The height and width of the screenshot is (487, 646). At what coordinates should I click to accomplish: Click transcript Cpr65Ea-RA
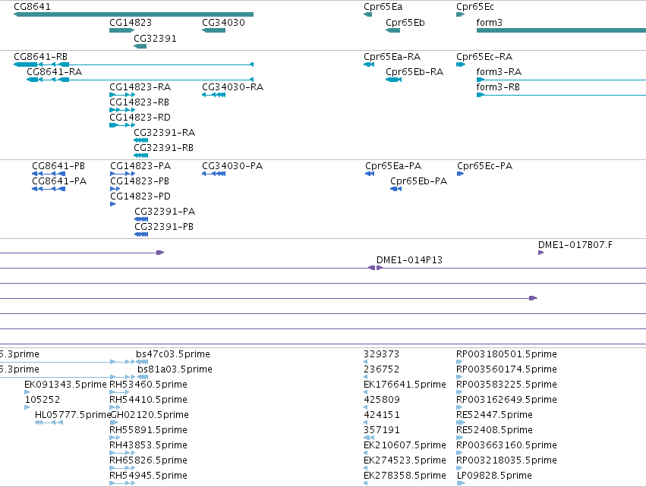[369, 64]
